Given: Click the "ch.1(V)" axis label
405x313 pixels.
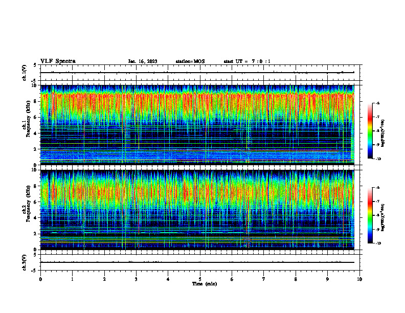Looking at the screenshot, I should point(25,73).
